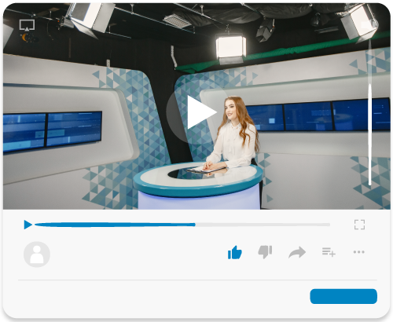Click the faint speaker icon above volume slider

point(365,25)
